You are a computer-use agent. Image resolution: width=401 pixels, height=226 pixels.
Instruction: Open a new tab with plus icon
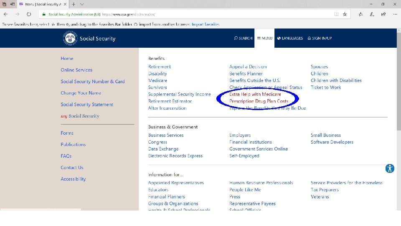(74, 4)
